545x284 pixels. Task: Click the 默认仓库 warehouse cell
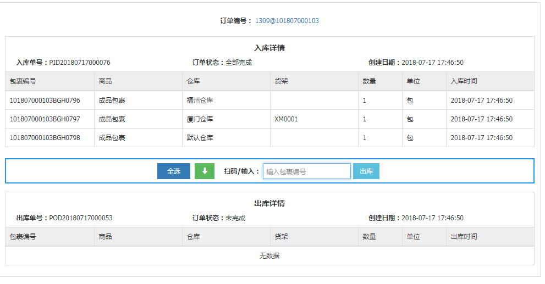tap(200, 138)
